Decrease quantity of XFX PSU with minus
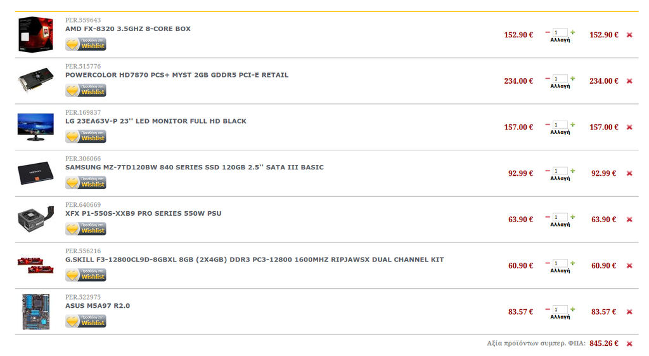 click(548, 217)
